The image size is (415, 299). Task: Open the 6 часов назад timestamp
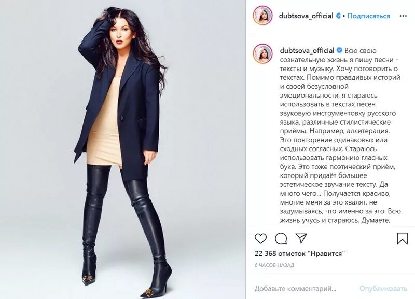[x=274, y=265]
